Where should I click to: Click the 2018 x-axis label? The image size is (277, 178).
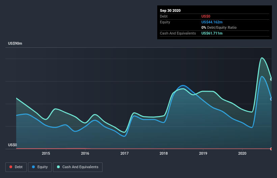tap(164, 153)
